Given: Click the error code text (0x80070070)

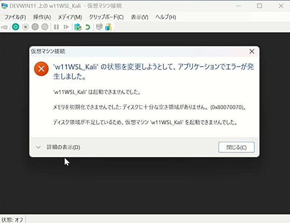Looking at the screenshot, I should pos(227,107).
